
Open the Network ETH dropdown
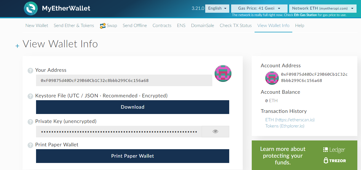pyautogui.click(x=323, y=8)
